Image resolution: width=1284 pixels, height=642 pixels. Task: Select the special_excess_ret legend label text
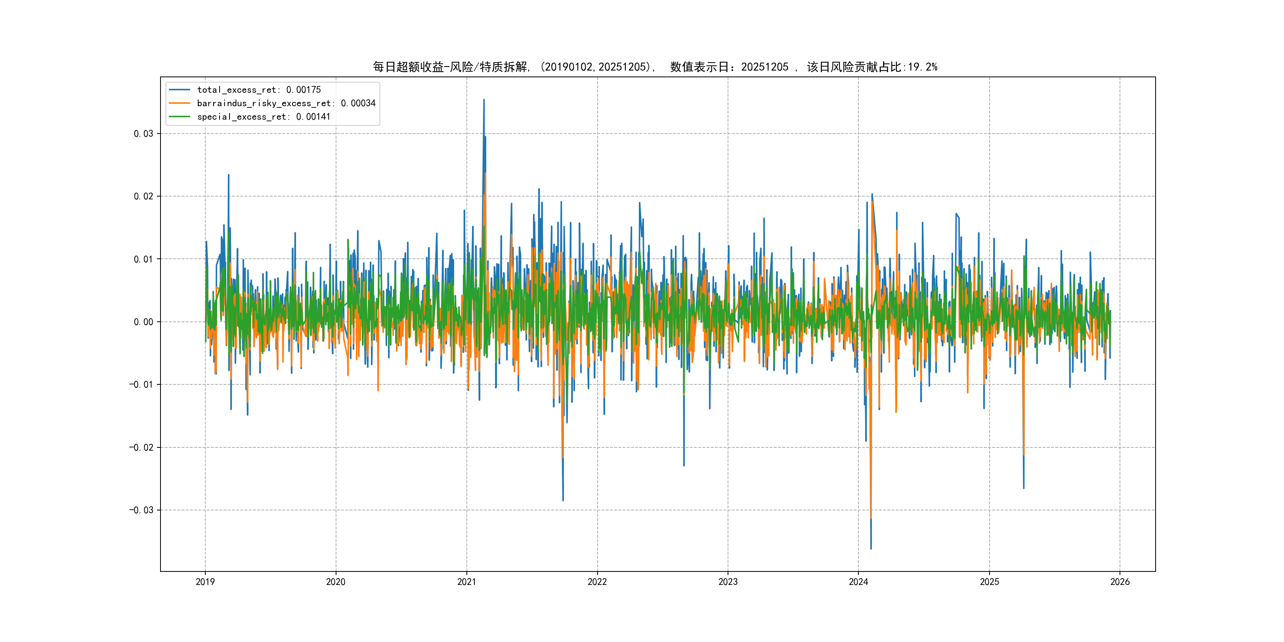pos(263,117)
